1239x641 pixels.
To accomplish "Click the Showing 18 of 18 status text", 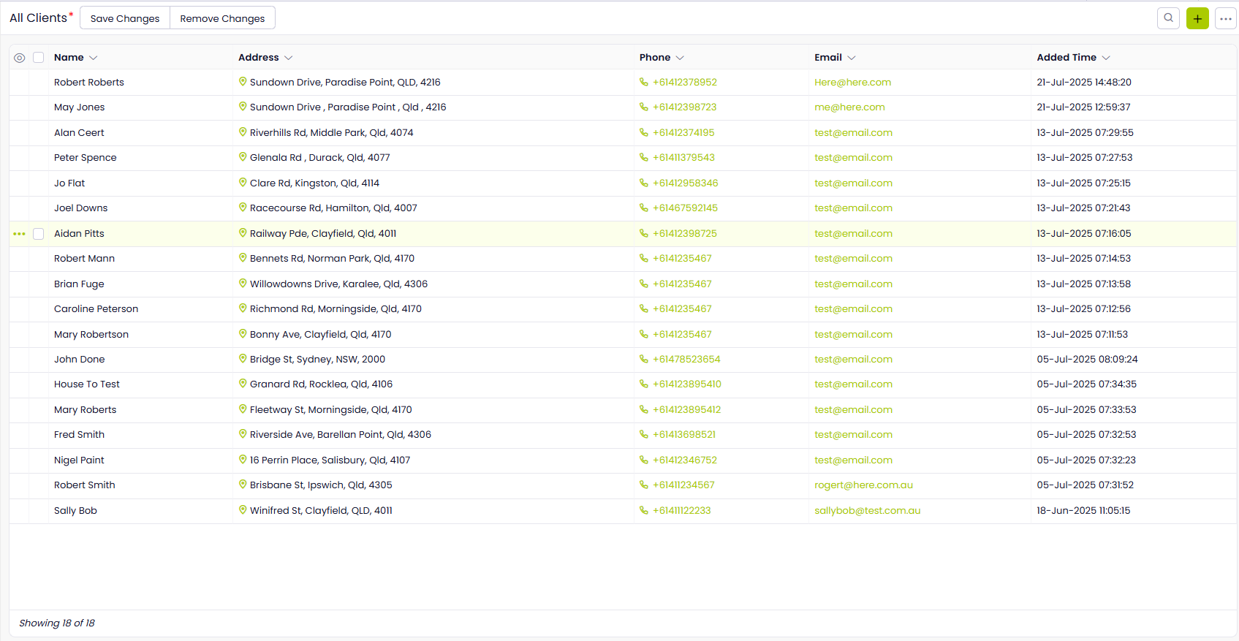I will 57,623.
